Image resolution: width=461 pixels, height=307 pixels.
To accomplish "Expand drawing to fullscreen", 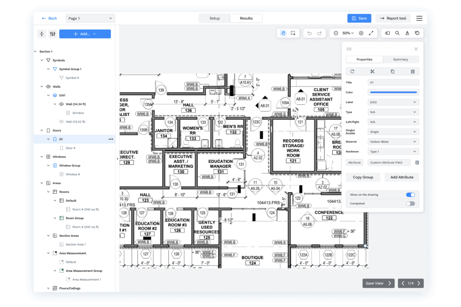I will 371,33.
